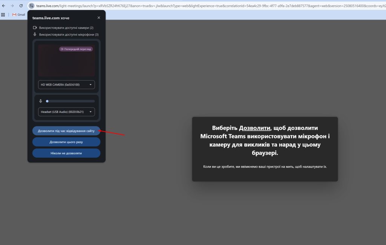Click the "Дозволити цього разу" button
The image size is (386, 245).
click(x=66, y=142)
